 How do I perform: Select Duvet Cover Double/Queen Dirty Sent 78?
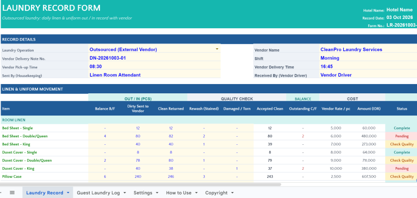pyautogui.click(x=138, y=161)
